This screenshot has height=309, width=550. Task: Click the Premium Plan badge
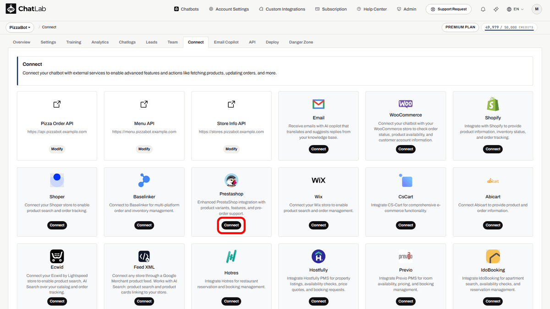point(461,27)
